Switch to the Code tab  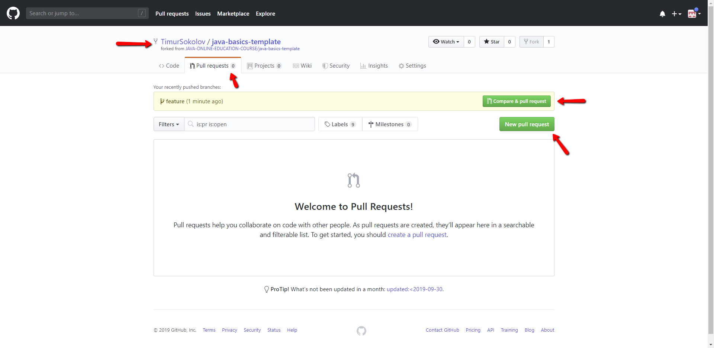pos(169,66)
